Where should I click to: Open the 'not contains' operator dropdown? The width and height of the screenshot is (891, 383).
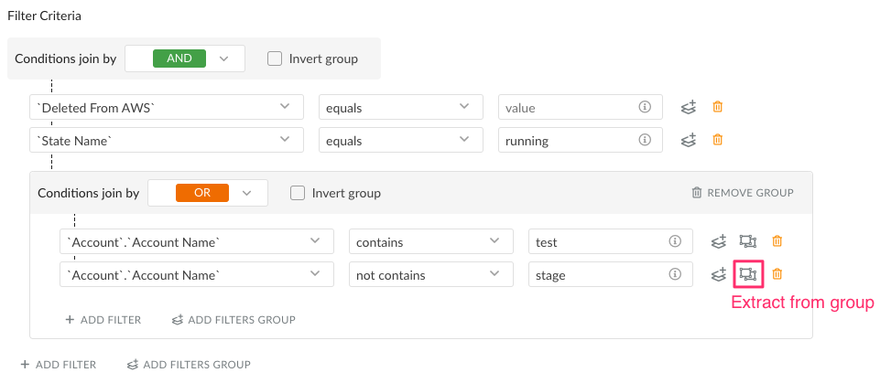tap(430, 274)
